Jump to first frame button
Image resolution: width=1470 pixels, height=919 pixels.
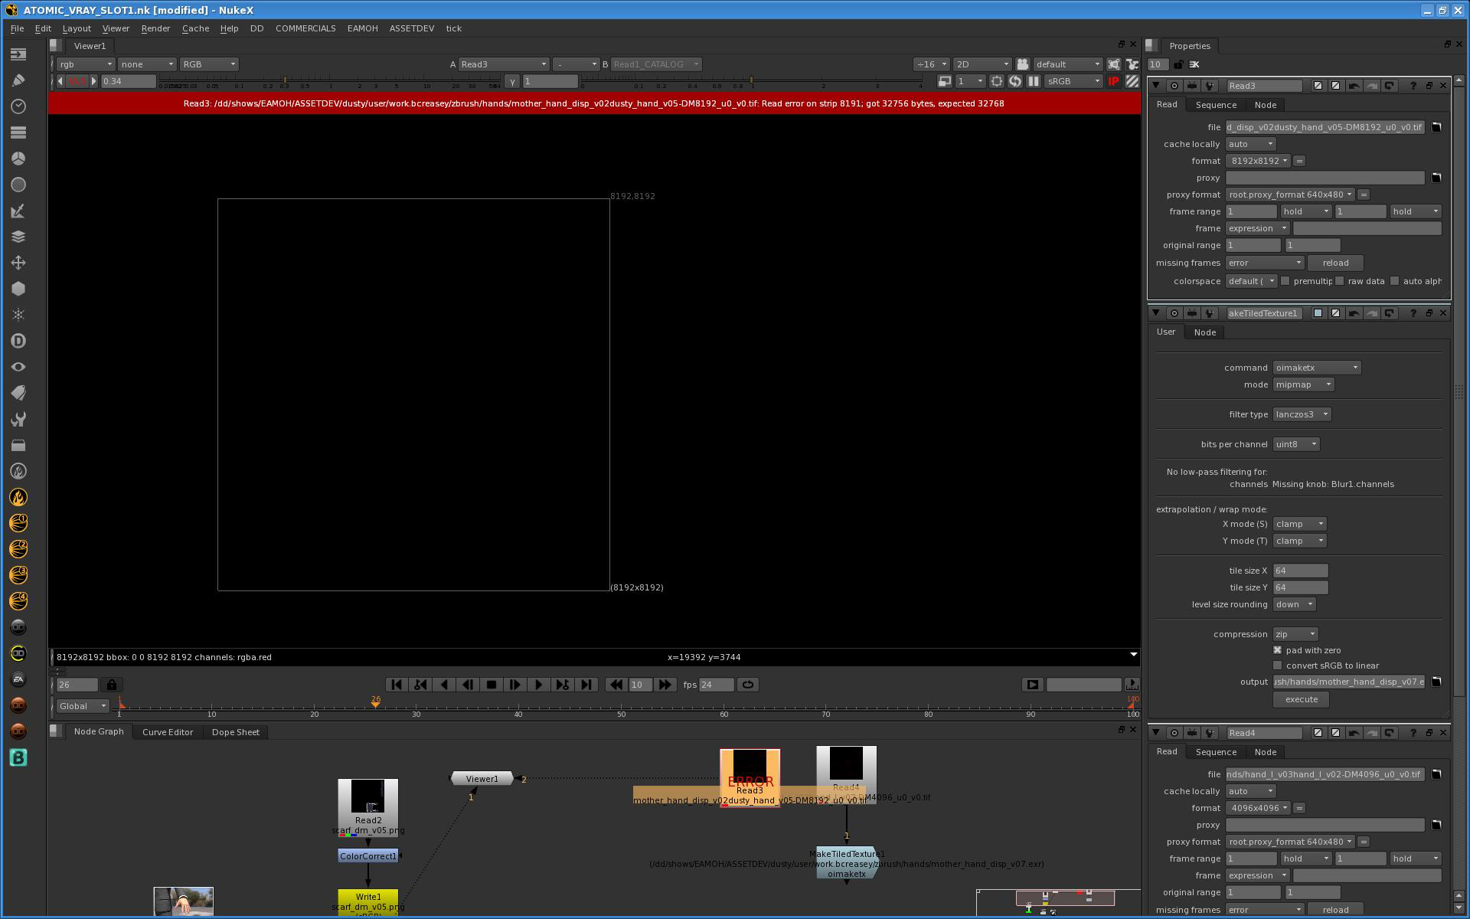pyautogui.click(x=397, y=685)
